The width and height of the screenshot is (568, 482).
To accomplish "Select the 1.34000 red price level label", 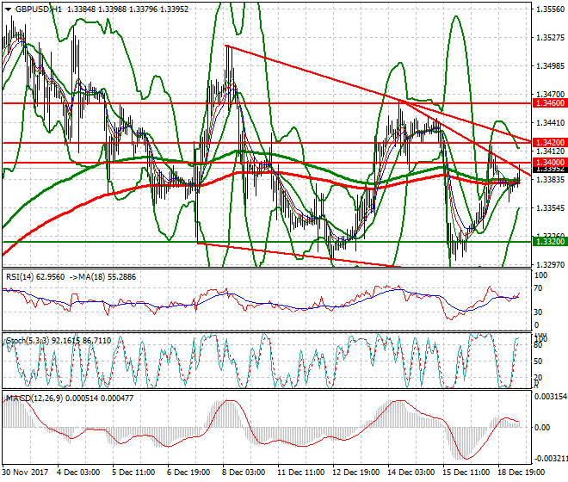I will (550, 163).
